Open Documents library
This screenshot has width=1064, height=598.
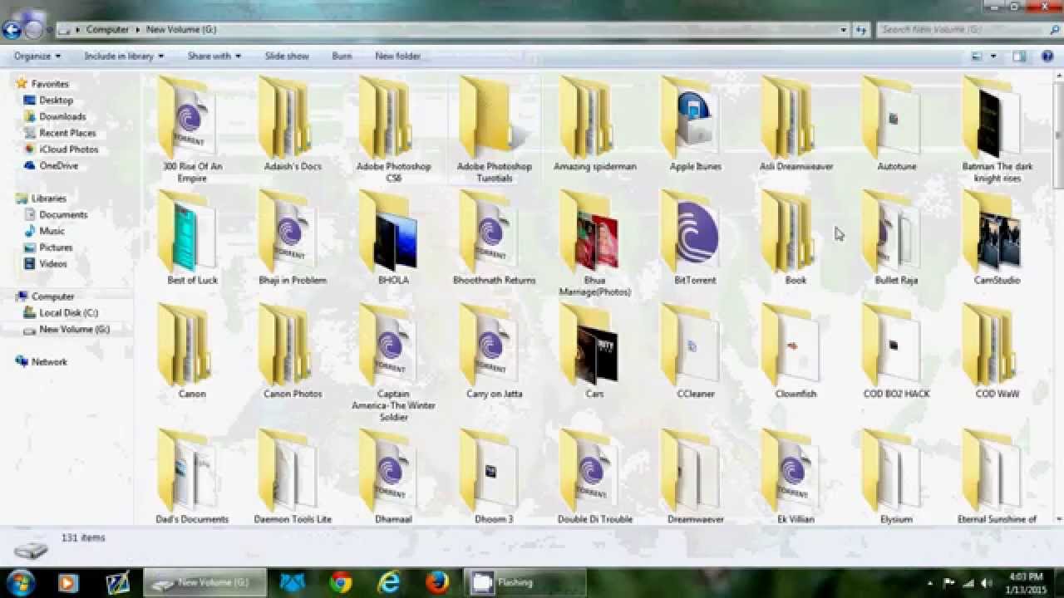pos(63,215)
